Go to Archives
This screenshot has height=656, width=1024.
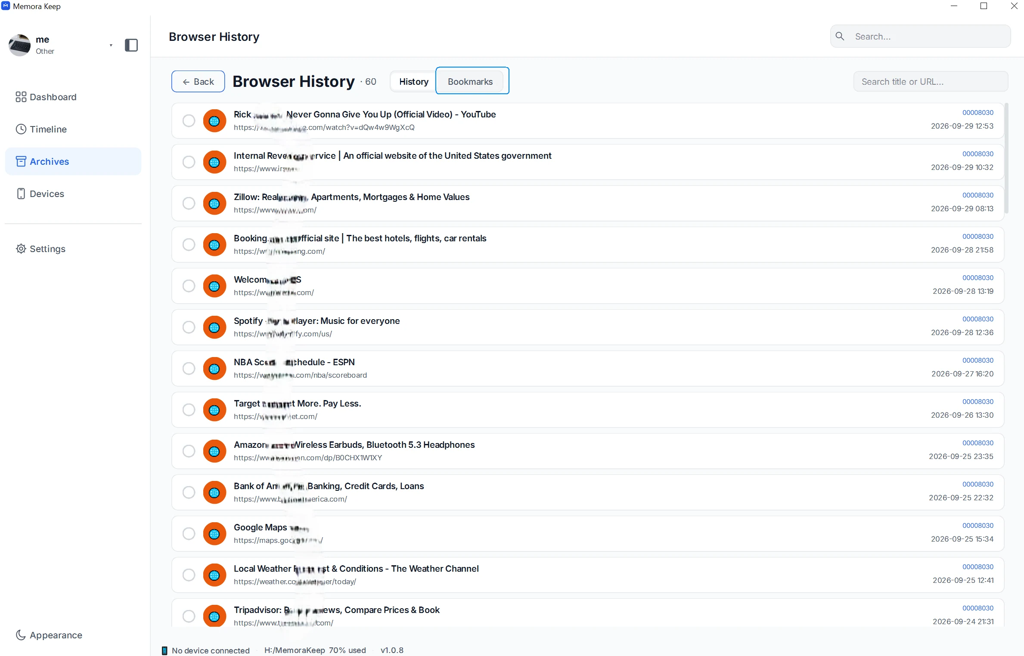73,162
